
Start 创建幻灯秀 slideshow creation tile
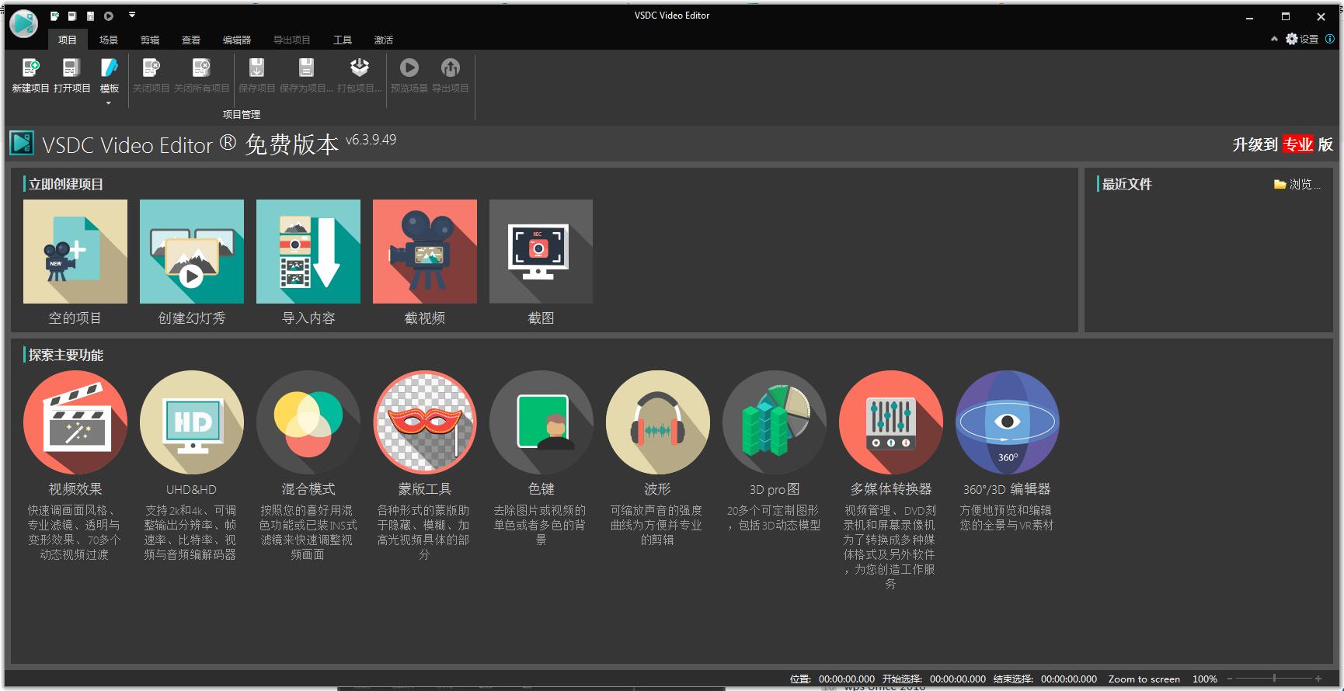coord(192,252)
